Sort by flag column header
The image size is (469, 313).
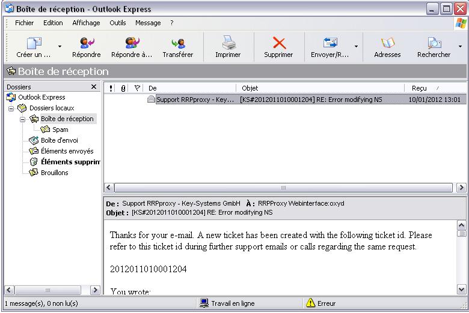point(137,88)
